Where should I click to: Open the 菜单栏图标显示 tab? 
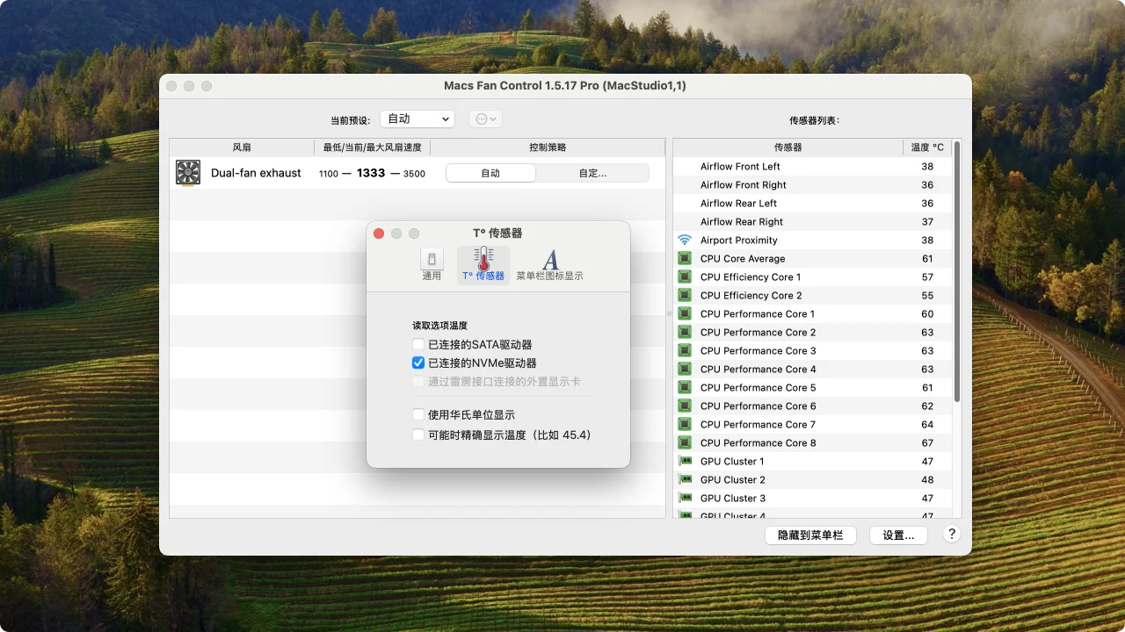549,264
